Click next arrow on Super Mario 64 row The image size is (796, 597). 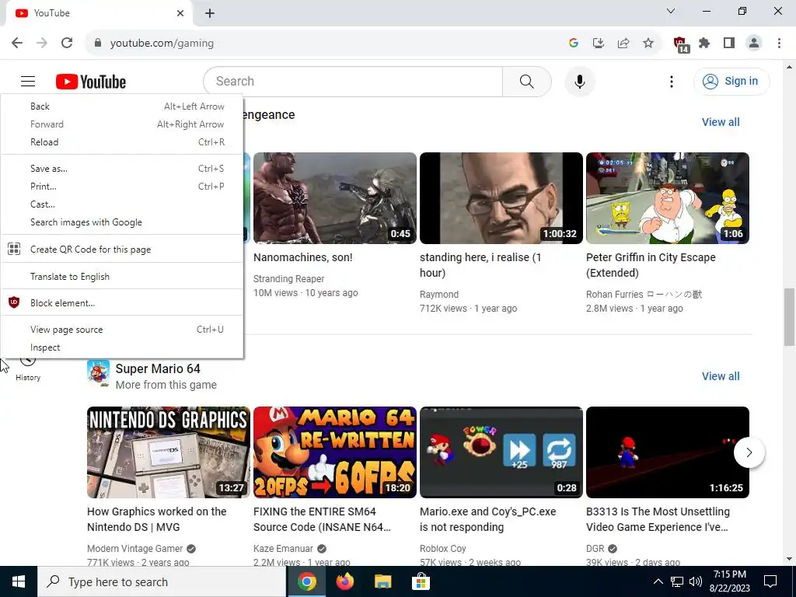pyautogui.click(x=749, y=452)
